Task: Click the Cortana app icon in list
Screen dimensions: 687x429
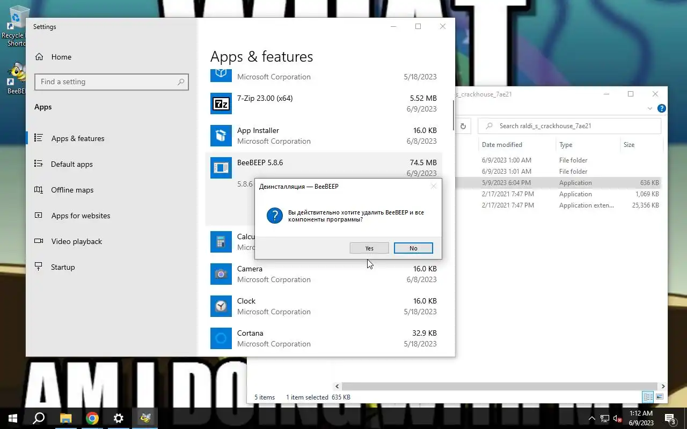Action: 221,338
